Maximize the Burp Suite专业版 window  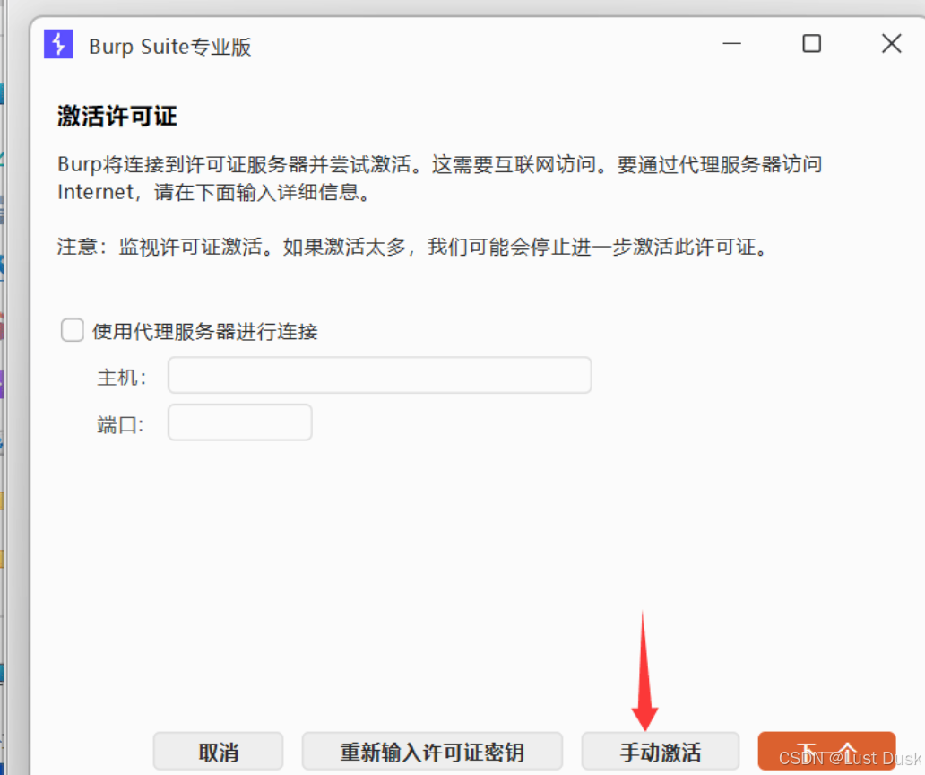[x=812, y=44]
